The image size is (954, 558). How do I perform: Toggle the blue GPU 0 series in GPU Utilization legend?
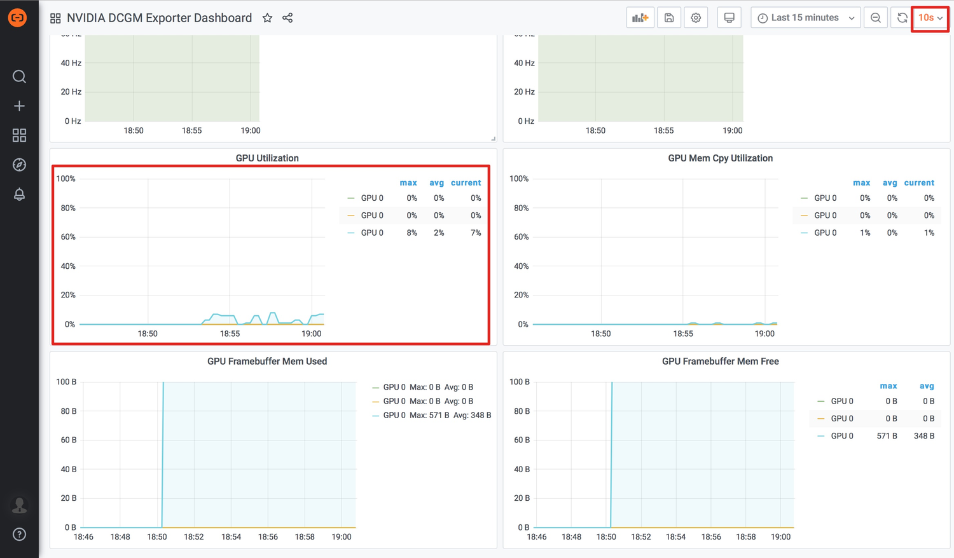point(372,233)
